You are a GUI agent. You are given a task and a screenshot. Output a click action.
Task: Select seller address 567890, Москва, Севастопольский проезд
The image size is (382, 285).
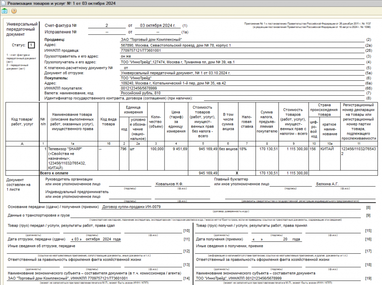pos(176,45)
